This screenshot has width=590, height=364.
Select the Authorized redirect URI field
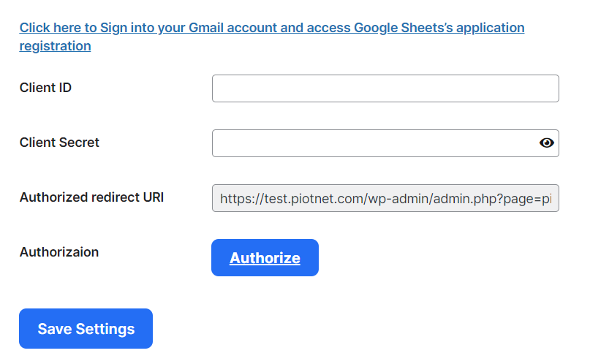point(385,198)
